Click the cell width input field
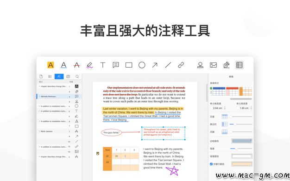This screenshot has width=290, height=181. click(217, 108)
